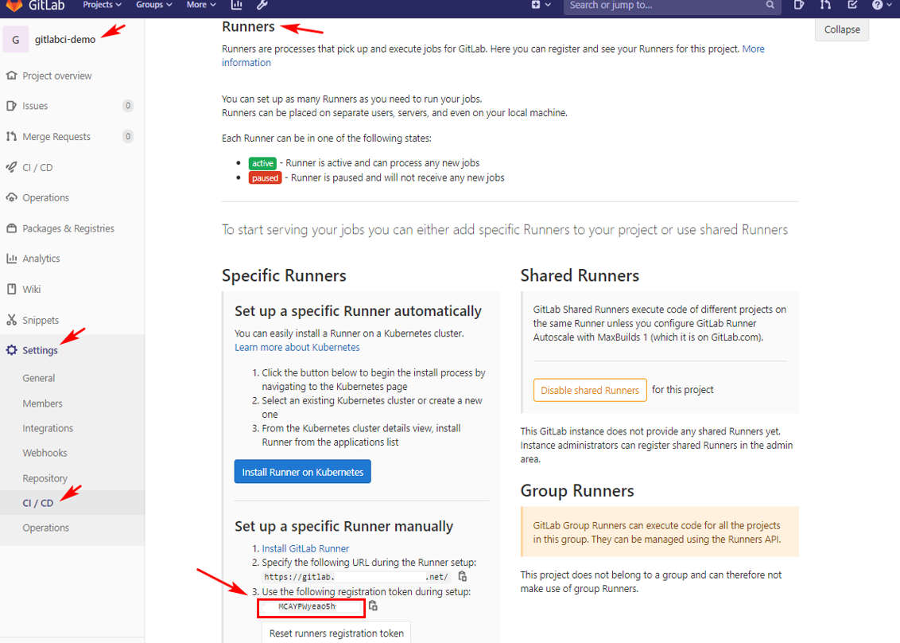900x643 pixels.
Task: Open the Projects dropdown menu
Action: point(102,5)
